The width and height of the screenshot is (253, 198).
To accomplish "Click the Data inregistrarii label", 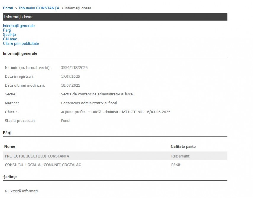I will pyautogui.click(x=19, y=77).
